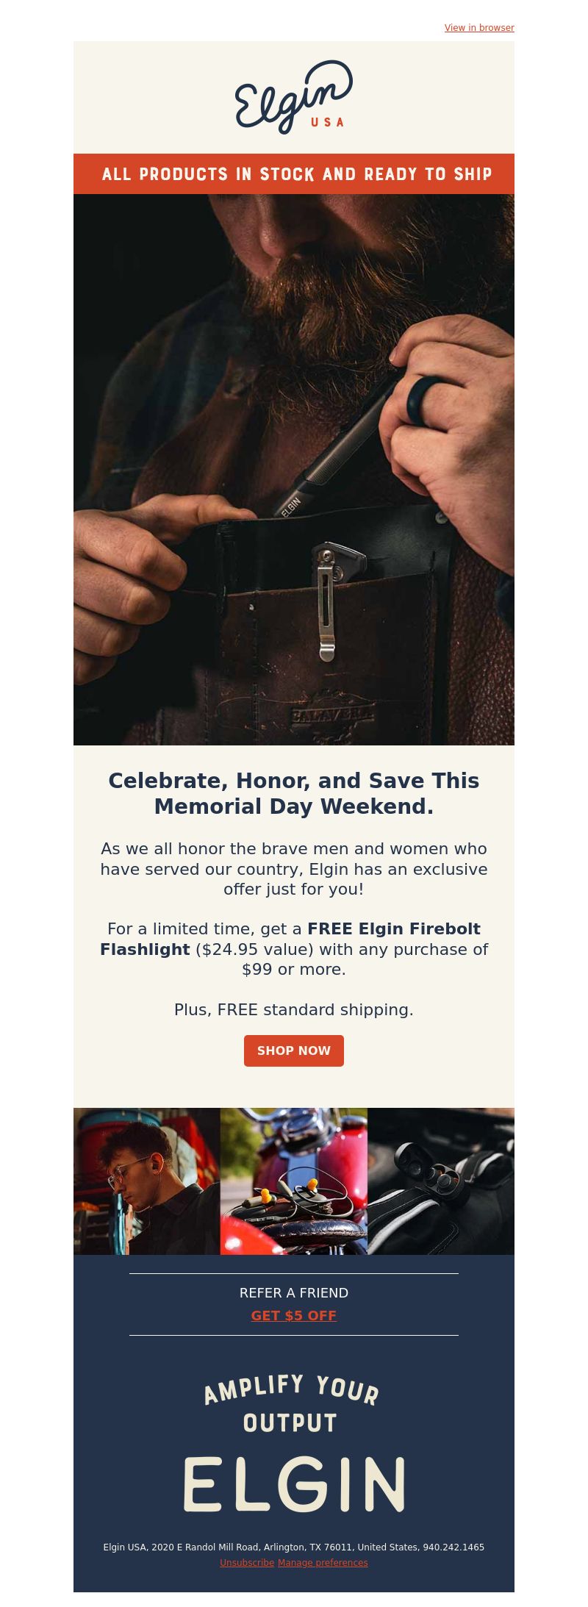Image resolution: width=588 pixels, height=1607 pixels.
Task: Click the Elgin USA script logo
Action: [294, 97]
